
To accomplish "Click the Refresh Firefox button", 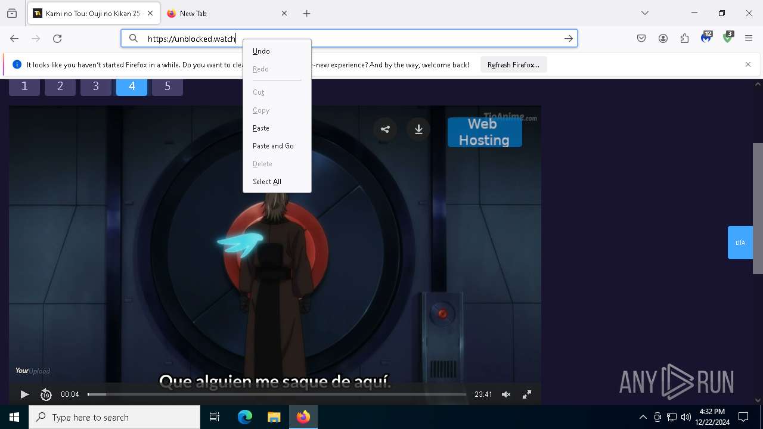I will (513, 64).
